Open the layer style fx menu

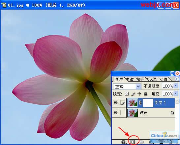tap(124, 142)
